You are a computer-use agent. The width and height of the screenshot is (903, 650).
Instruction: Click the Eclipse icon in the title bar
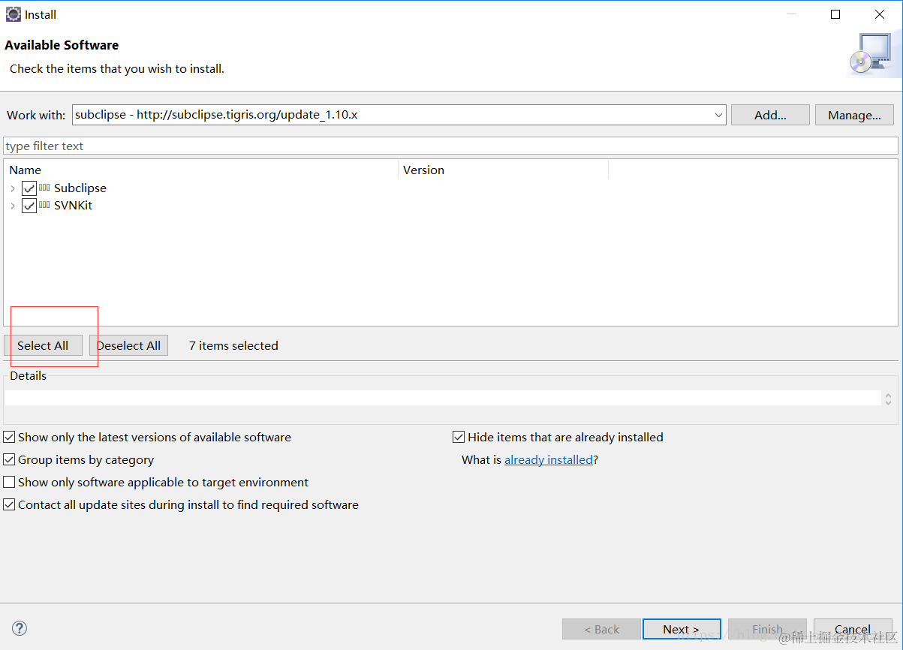pyautogui.click(x=13, y=14)
